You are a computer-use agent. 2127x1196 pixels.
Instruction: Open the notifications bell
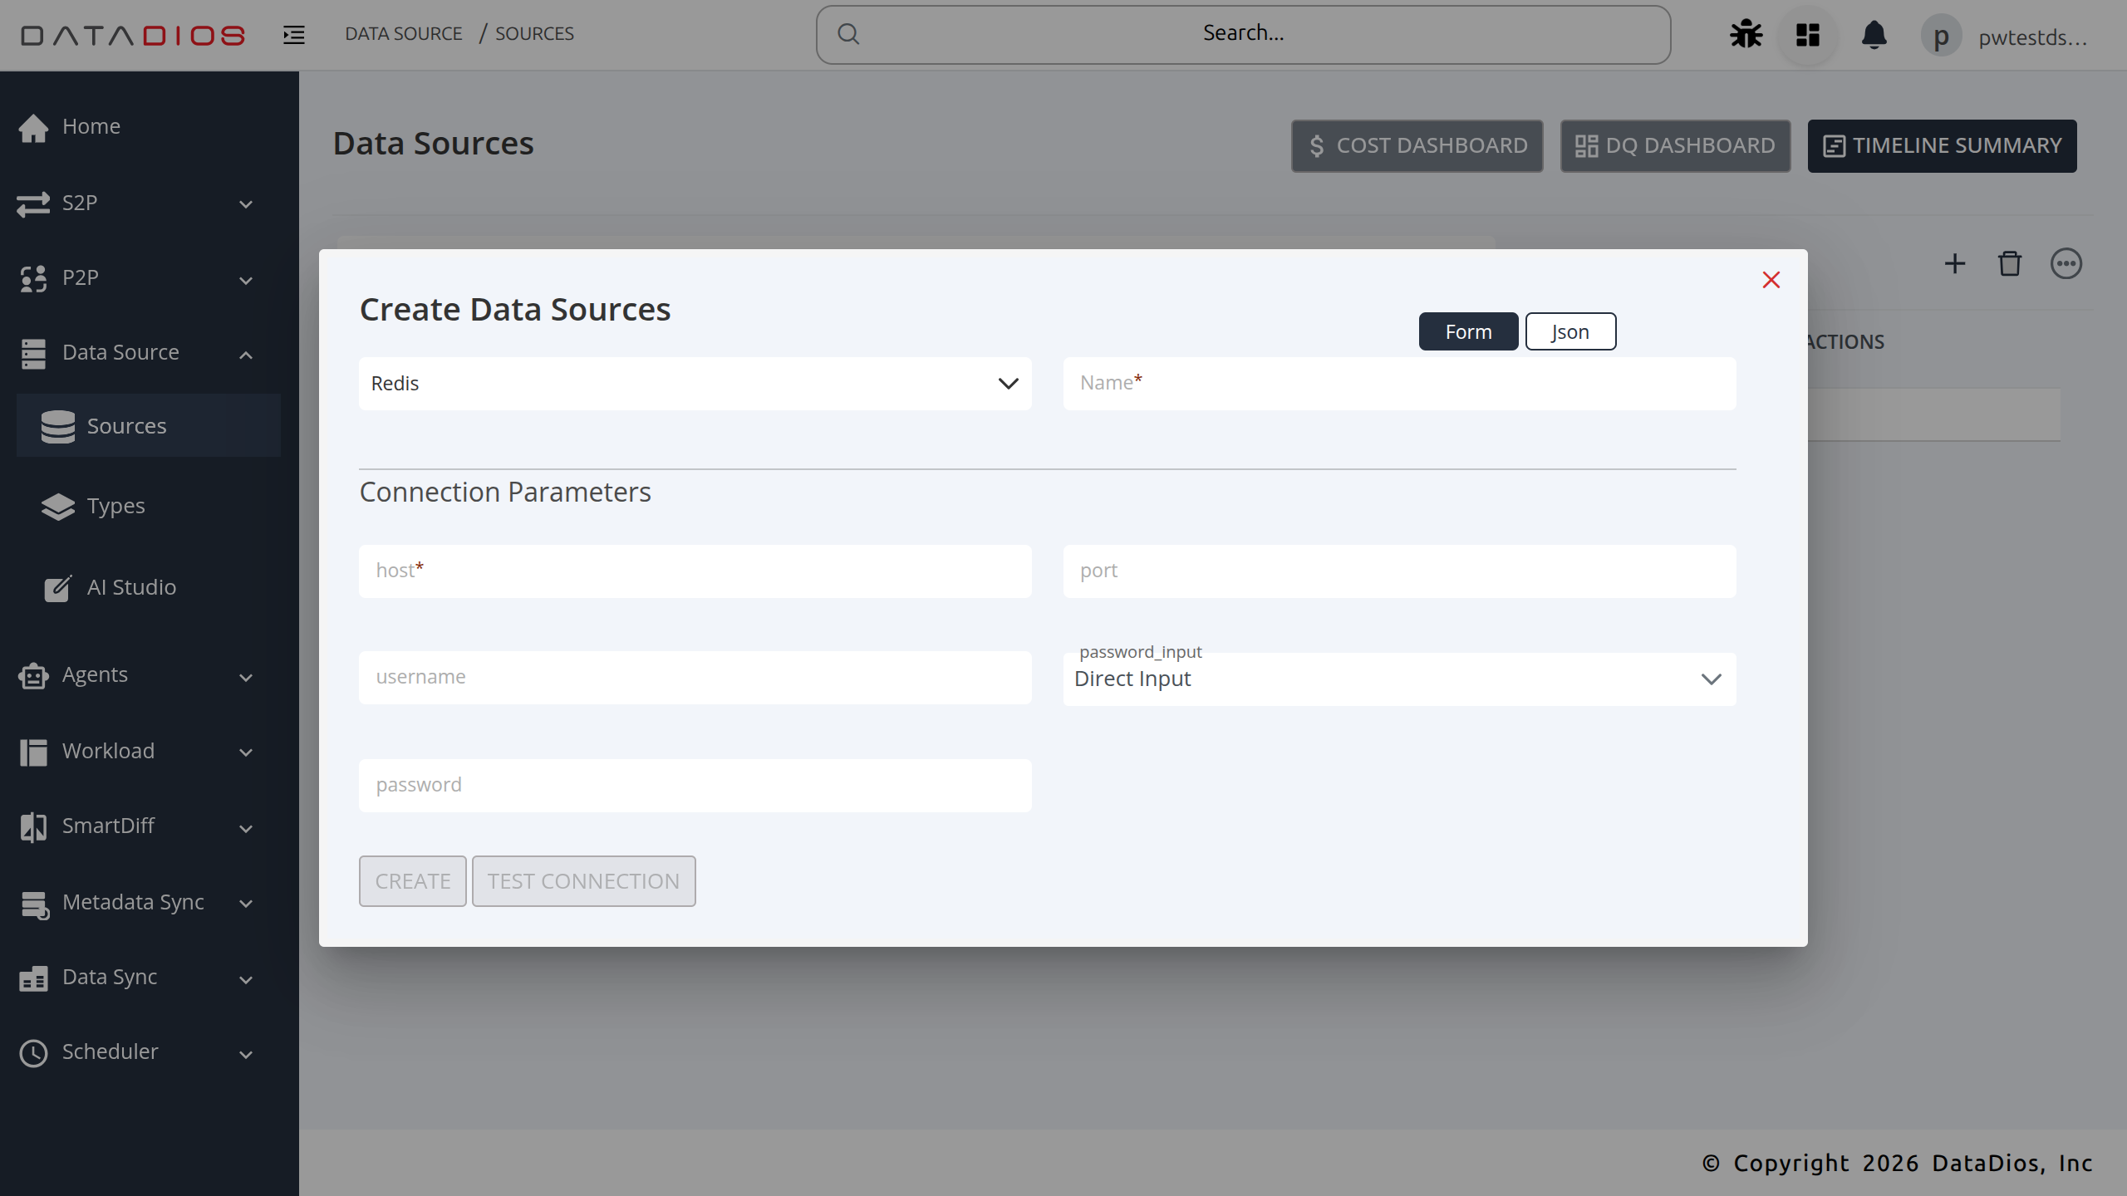tap(1874, 34)
